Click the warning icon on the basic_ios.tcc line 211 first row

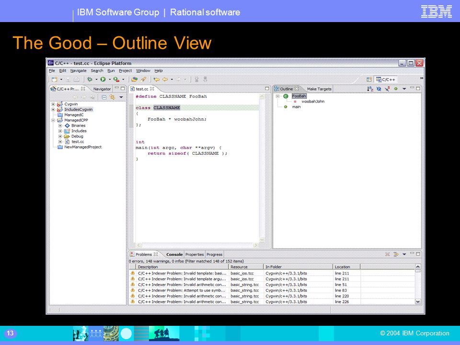[133, 273]
